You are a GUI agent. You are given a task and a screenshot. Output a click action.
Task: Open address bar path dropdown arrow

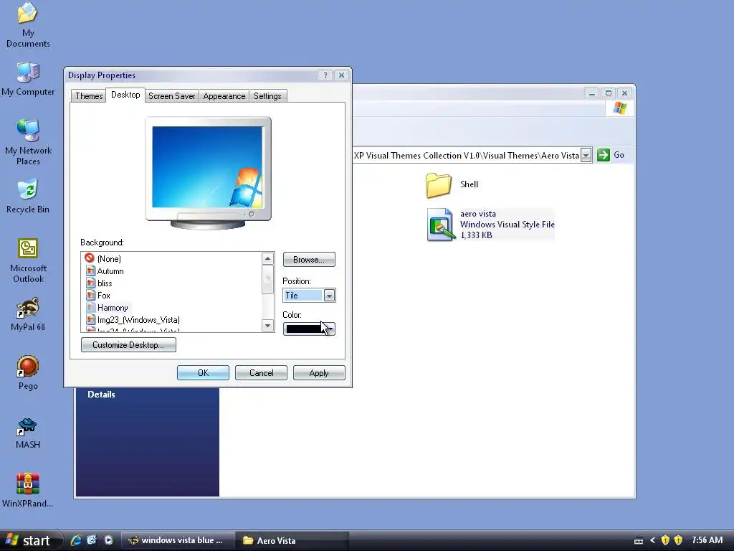[586, 155]
